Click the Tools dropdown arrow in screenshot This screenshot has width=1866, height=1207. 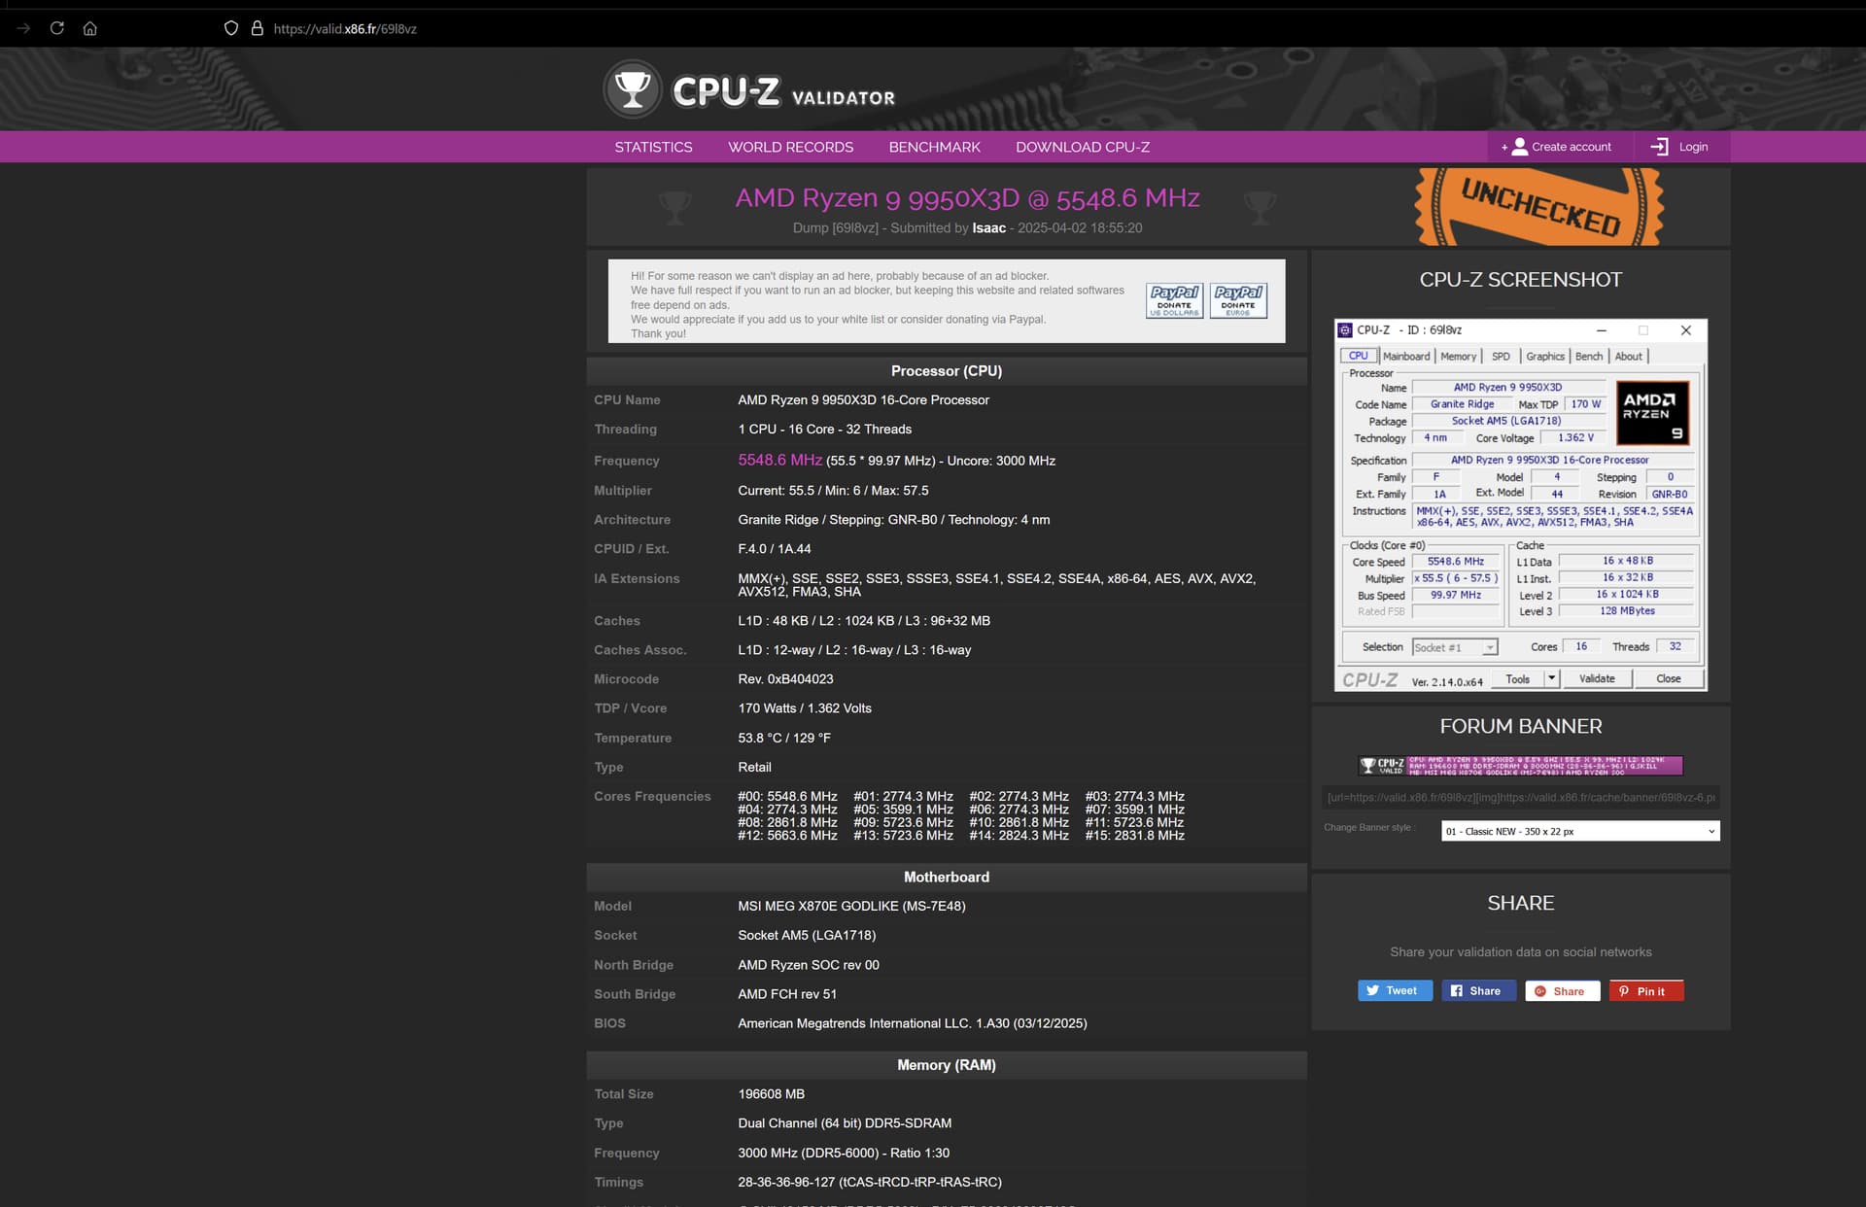click(x=1551, y=678)
